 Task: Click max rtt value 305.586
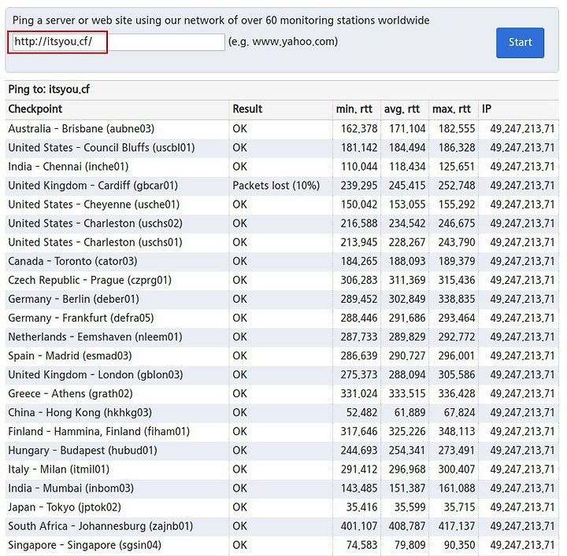457,375
